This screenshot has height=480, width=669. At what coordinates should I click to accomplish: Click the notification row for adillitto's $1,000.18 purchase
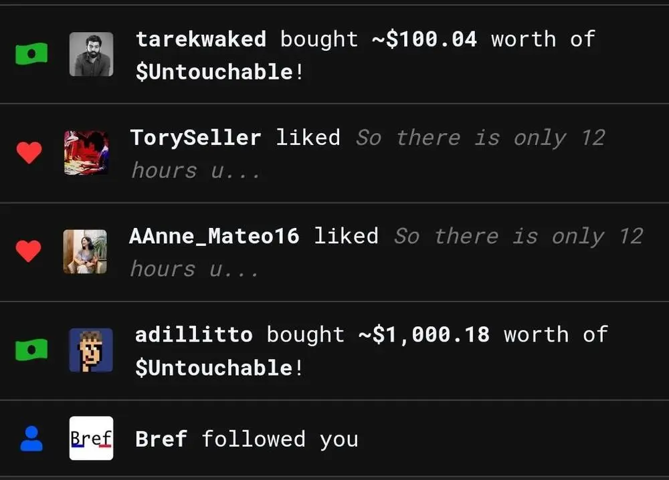pyautogui.click(x=334, y=350)
